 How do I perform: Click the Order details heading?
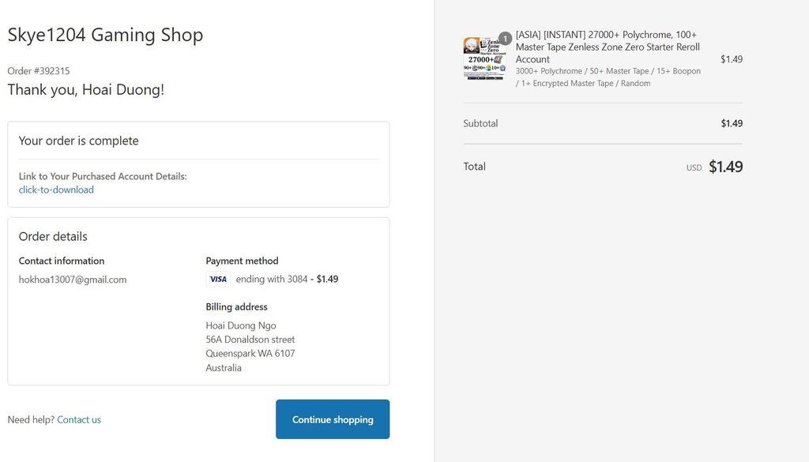coord(53,237)
